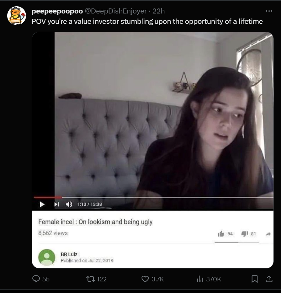The height and width of the screenshot is (293, 281).
Task: Click the YouTube share arrow icon
Action: pos(268,234)
